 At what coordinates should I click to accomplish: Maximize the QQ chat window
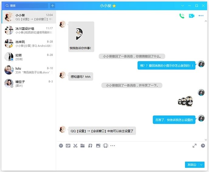pos(197,5)
